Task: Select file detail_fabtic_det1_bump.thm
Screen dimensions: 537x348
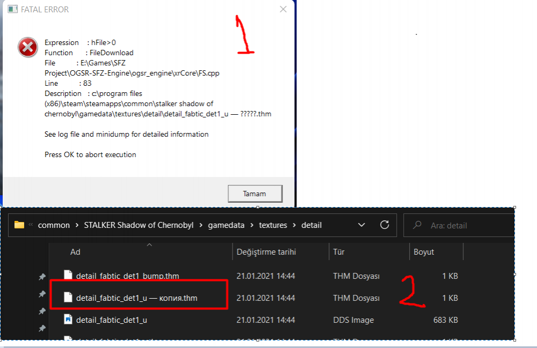Action: pyautogui.click(x=127, y=276)
